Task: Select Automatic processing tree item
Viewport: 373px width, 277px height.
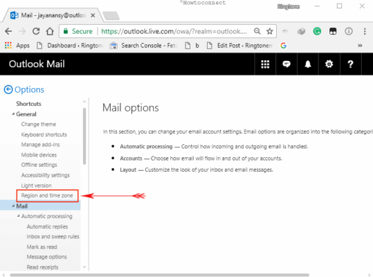Action: (x=46, y=216)
